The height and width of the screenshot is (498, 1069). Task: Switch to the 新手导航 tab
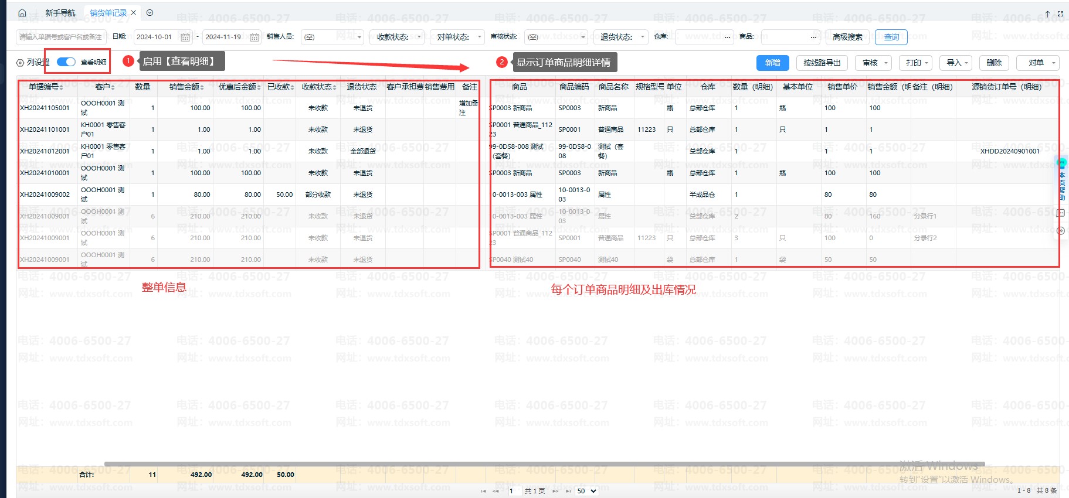click(60, 13)
